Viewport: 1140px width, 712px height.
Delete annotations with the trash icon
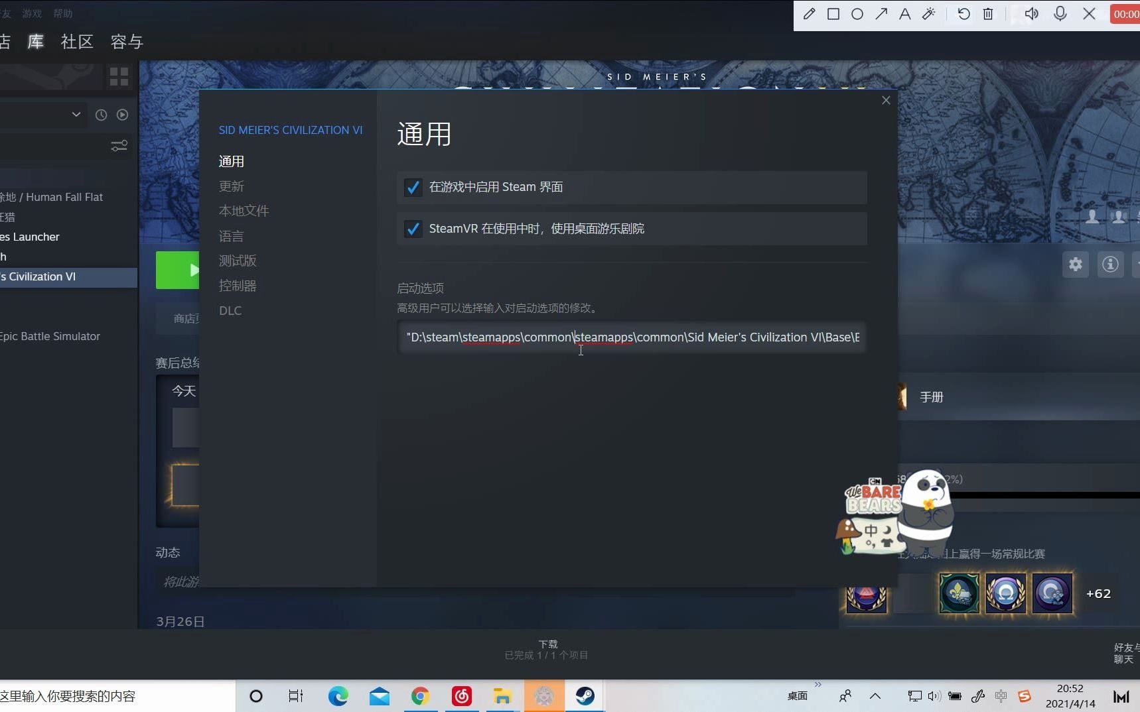[x=988, y=14]
